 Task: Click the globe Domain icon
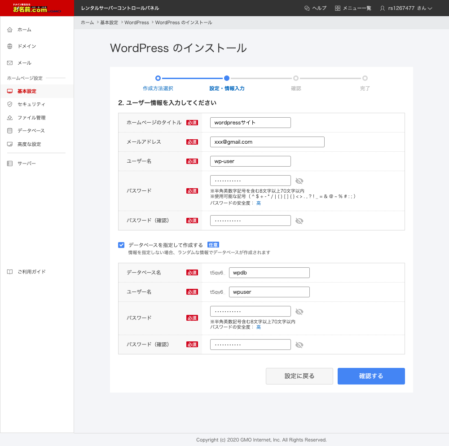(10, 46)
